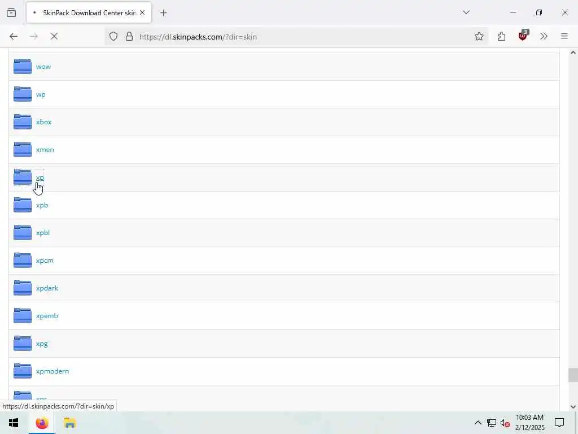This screenshot has width=578, height=434.
Task: Open the wow folder icon
Action: click(x=23, y=67)
